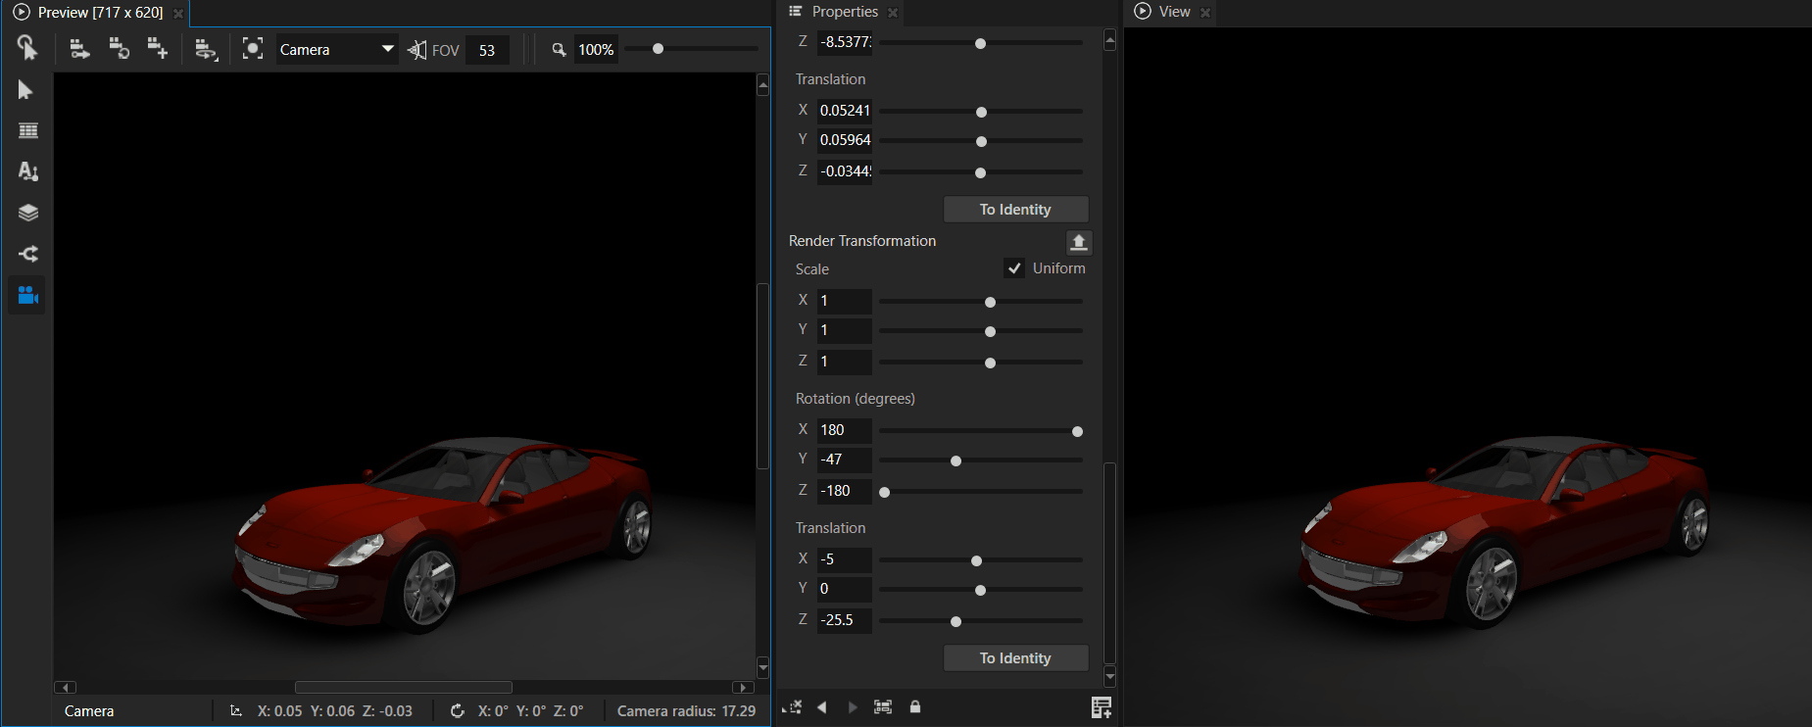
Task: Click the lock icon in Properties footer
Action: 915,706
